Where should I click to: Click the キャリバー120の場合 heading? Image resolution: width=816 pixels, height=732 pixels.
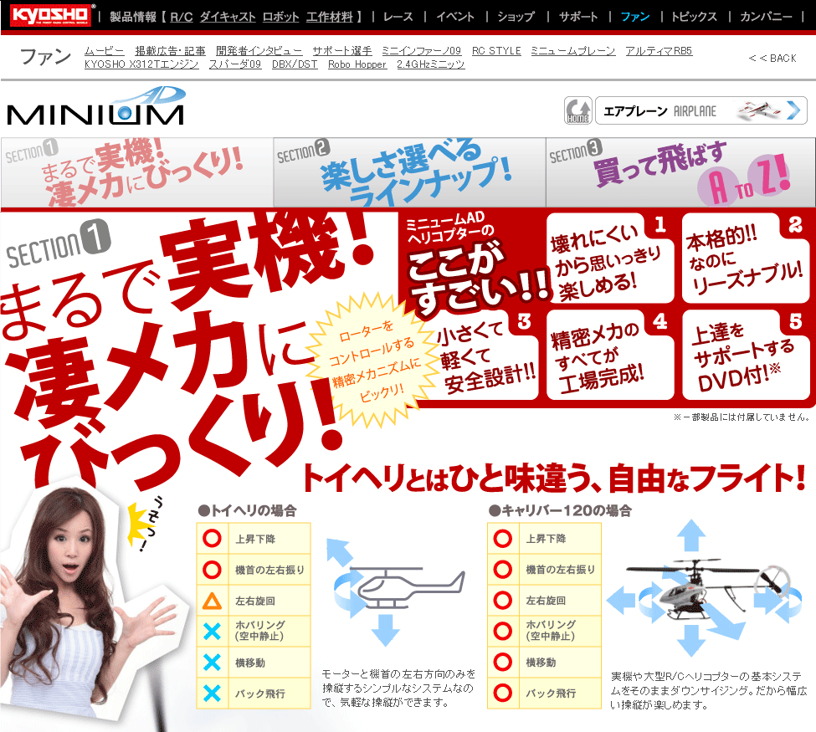coord(560,511)
